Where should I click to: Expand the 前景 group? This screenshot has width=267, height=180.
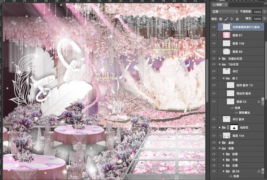[x=224, y=154]
